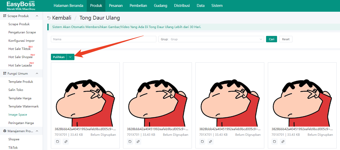The height and width of the screenshot is (150, 340).
Task: Click restore icon under fourth image card
Action: tap(275, 142)
